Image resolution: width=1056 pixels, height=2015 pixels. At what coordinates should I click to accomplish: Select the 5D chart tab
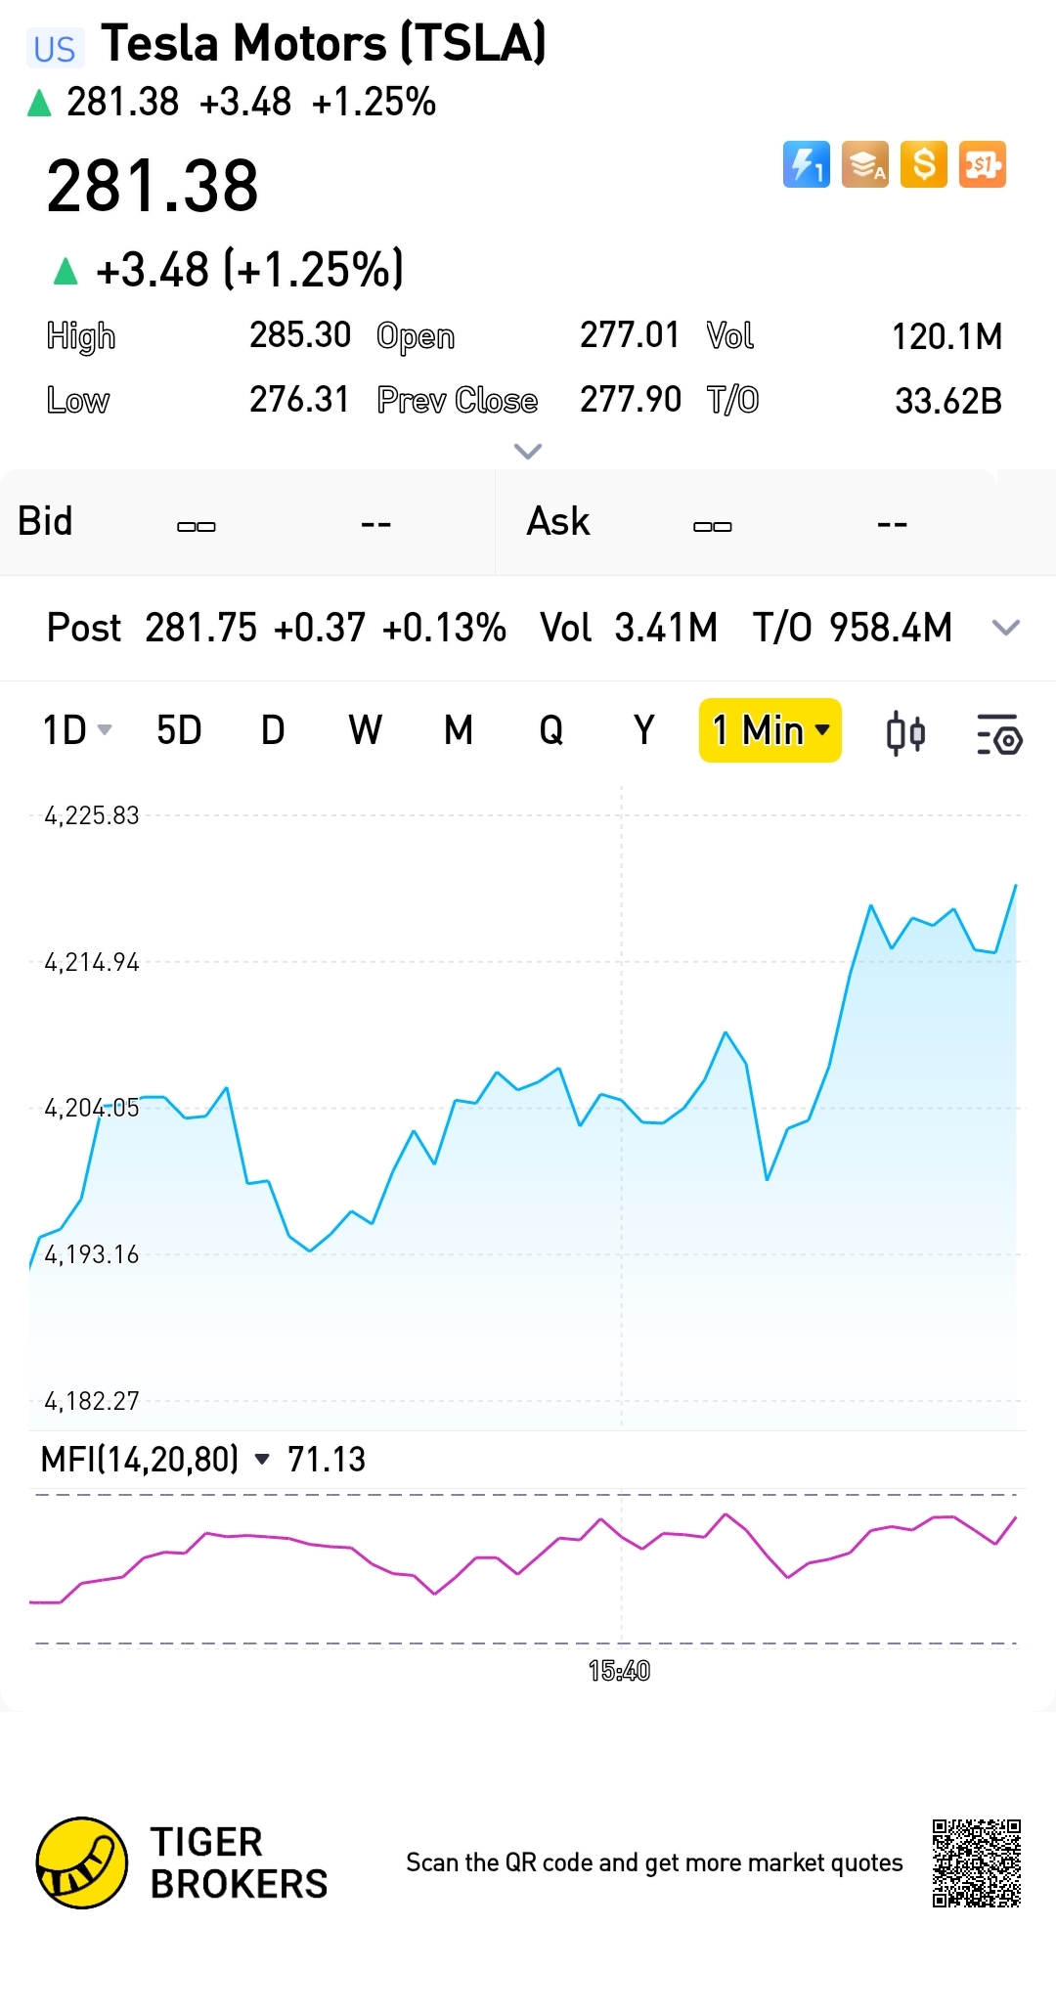pos(179,730)
